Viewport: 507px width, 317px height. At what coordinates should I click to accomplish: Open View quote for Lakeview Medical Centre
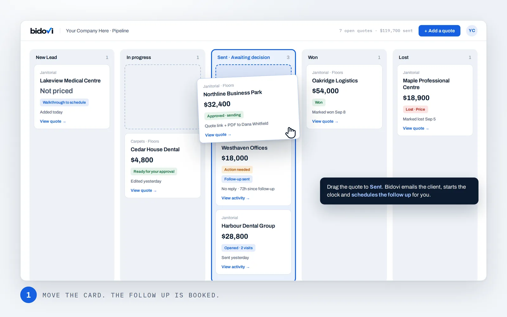pyautogui.click(x=53, y=121)
